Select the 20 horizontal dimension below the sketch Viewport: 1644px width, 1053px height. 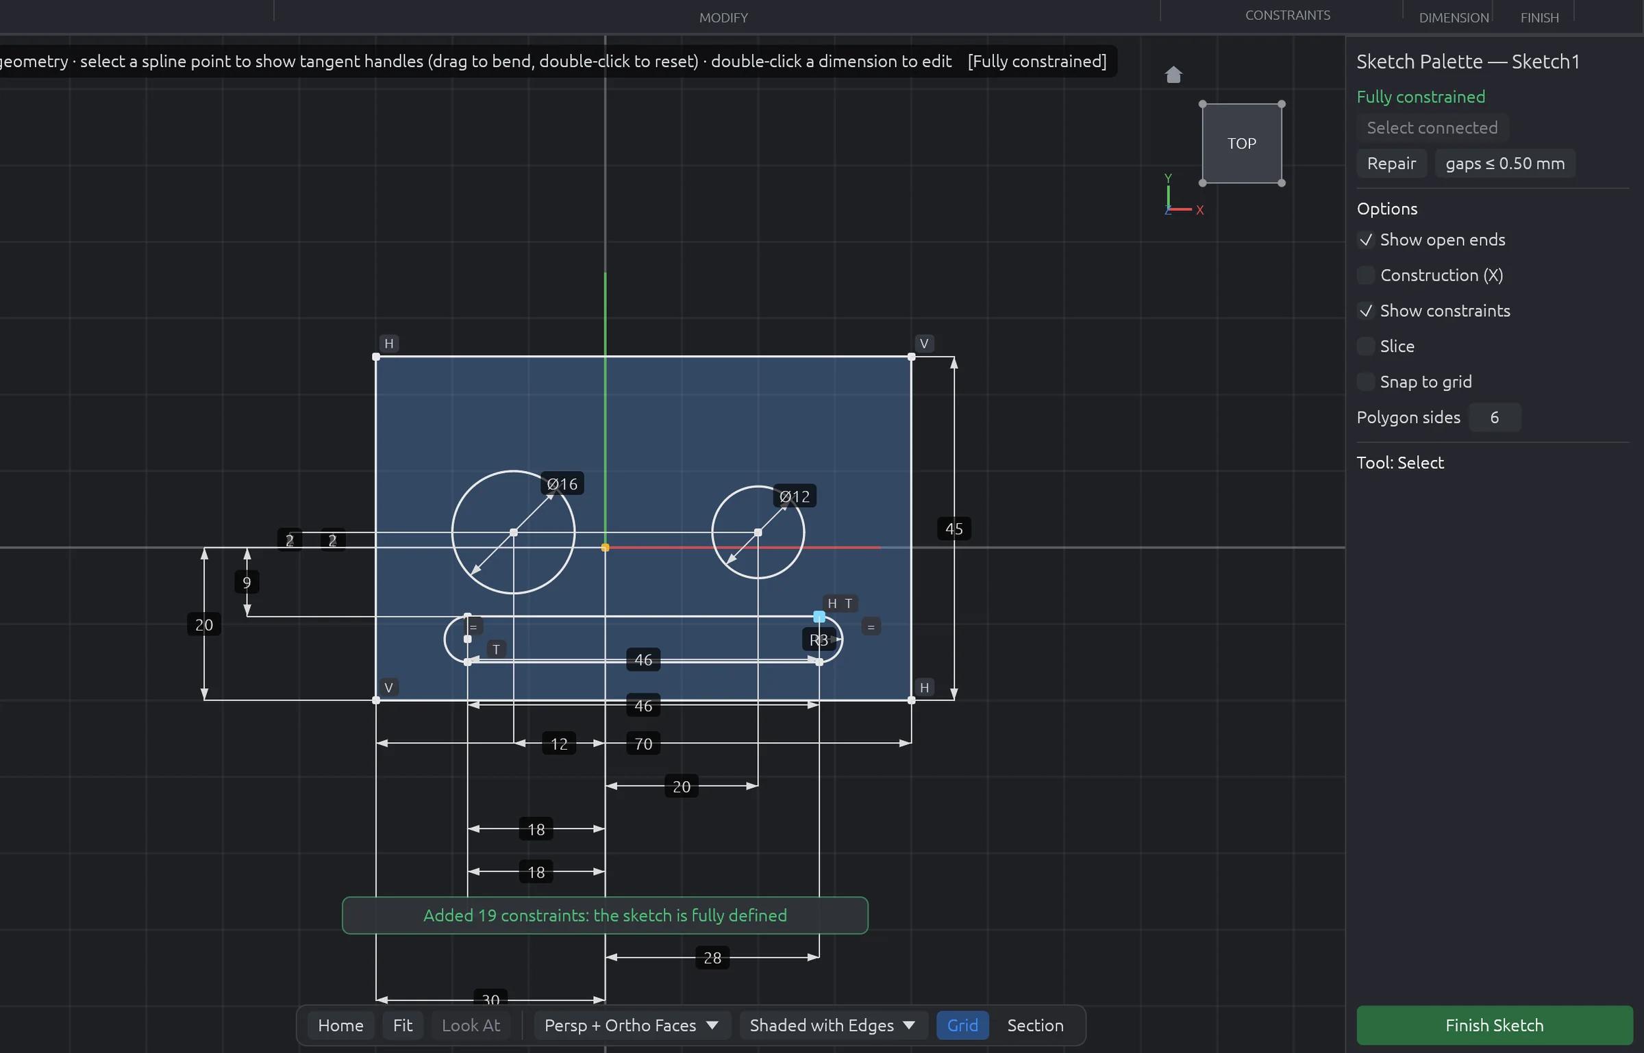682,786
